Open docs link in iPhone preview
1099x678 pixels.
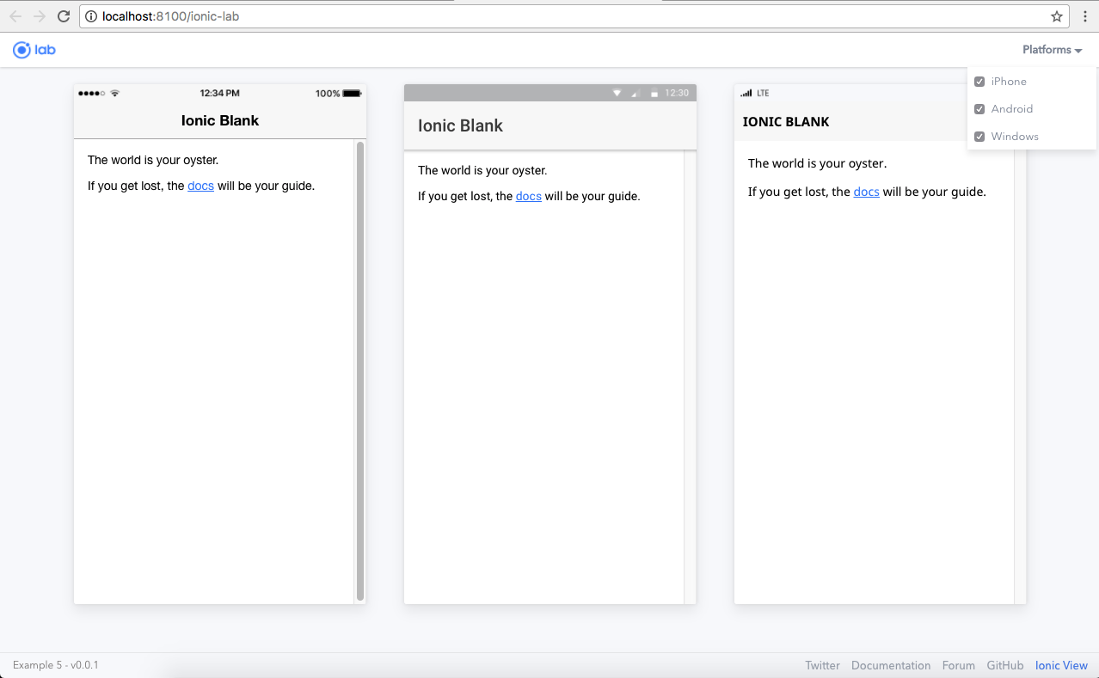[200, 186]
